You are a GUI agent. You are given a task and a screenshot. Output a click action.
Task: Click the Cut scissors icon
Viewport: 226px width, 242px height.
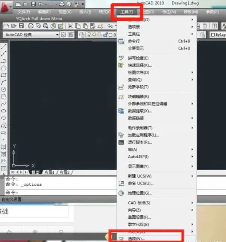(x=70, y=26)
